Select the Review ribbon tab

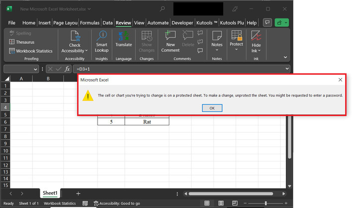click(x=123, y=23)
